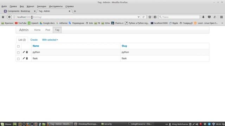Viewport: 225px width, 126px height.
Task: Toggle the select-all checkbox in the table header
Action: pyautogui.click(x=18, y=46)
